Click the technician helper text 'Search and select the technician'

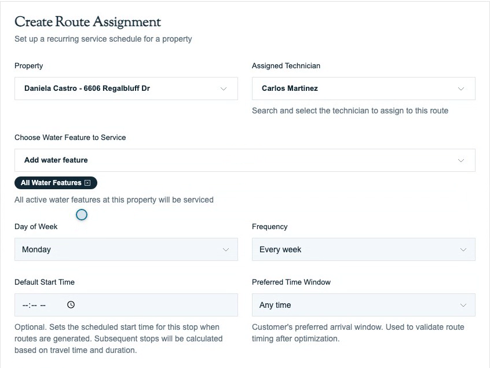[350, 111]
